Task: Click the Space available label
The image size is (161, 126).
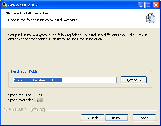Action: pyautogui.click(x=20, y=100)
